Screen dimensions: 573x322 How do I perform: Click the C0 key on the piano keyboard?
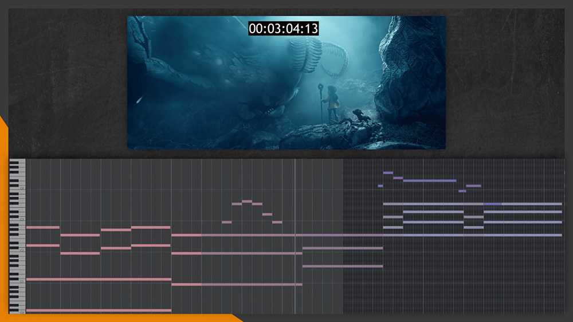click(x=17, y=312)
